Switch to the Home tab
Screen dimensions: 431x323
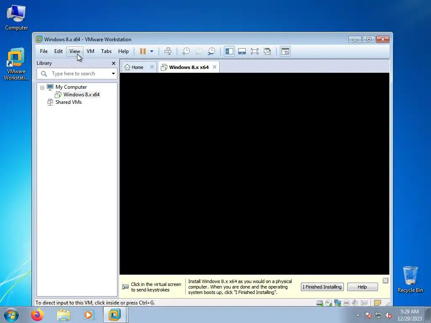coord(137,67)
